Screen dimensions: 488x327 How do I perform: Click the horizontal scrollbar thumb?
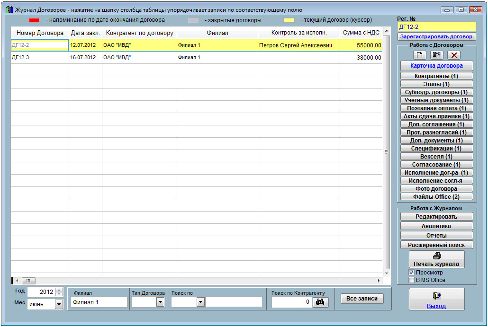[x=28, y=281]
